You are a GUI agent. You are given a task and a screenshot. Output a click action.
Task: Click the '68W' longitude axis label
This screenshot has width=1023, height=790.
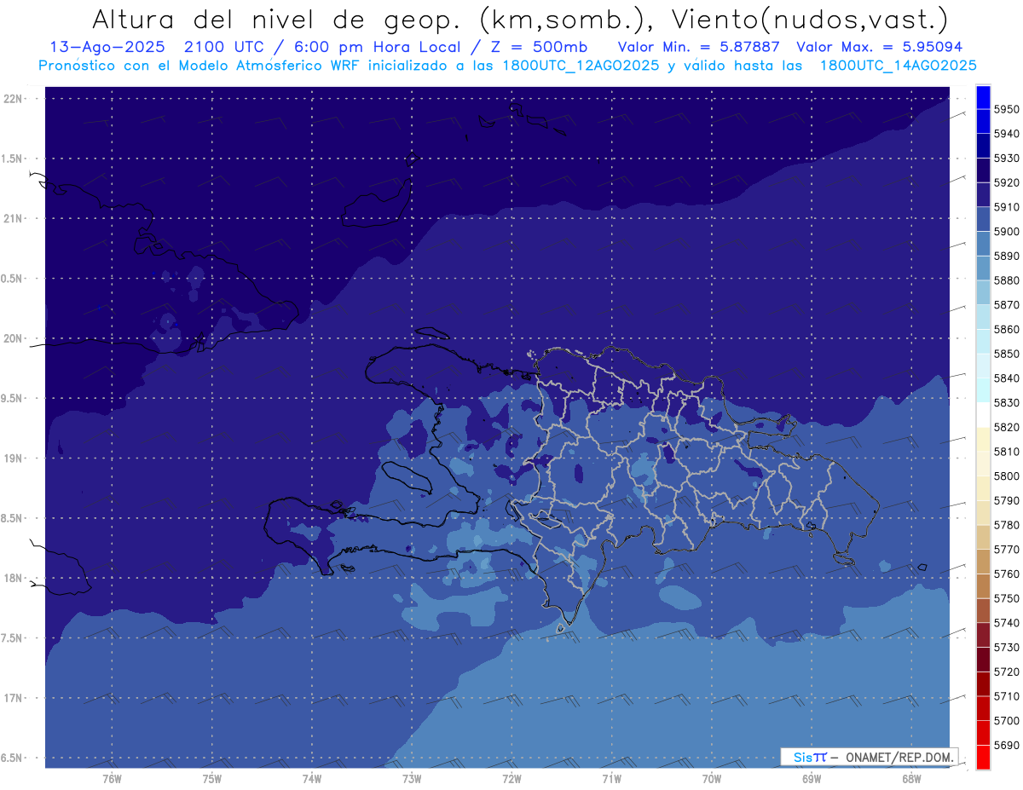point(911,778)
